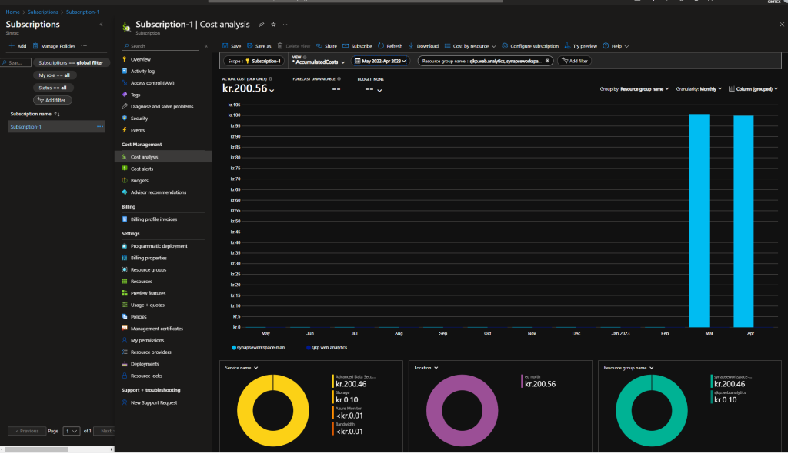Remove the Resource group name filter
Viewport: 788px width, 454px height.
pos(546,60)
